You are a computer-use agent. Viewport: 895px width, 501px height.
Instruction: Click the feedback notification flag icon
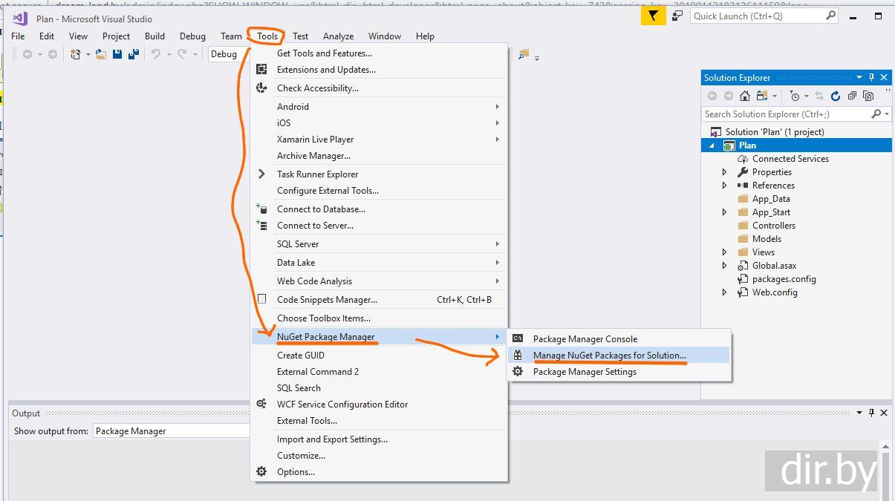[654, 16]
